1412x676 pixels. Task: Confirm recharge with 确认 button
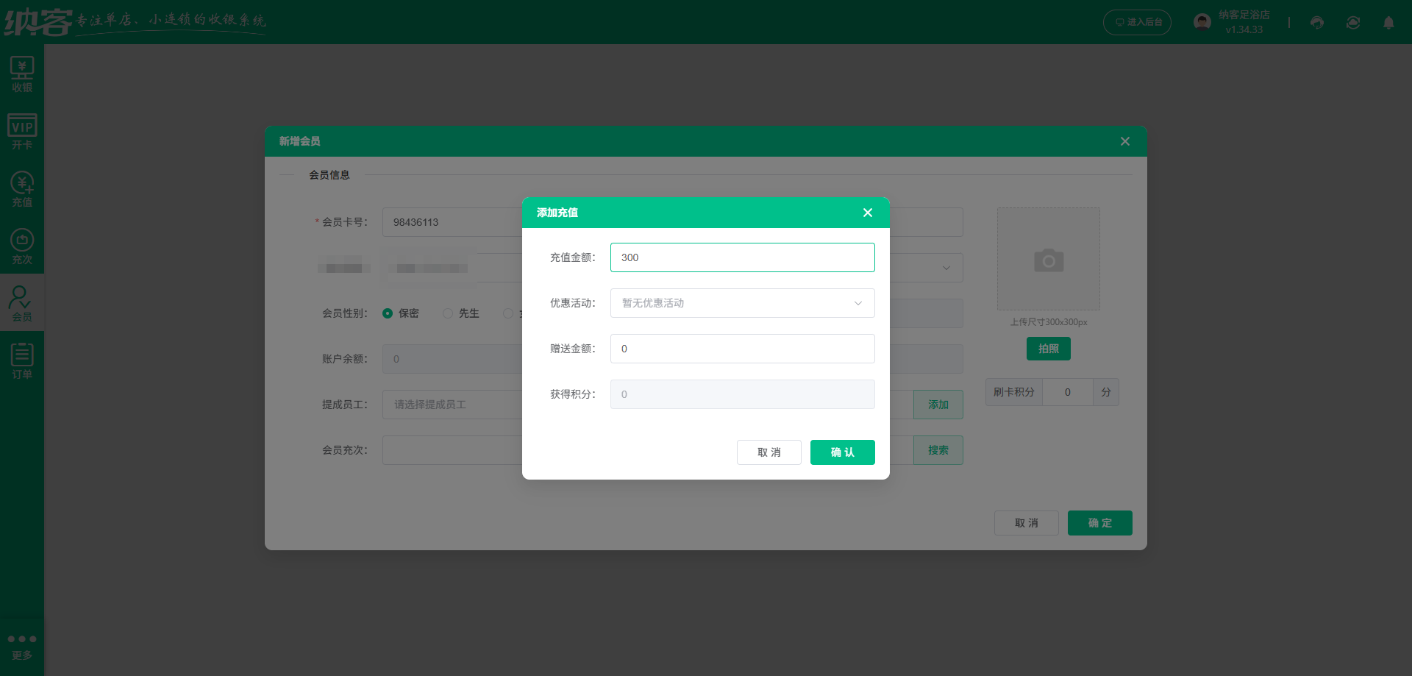(842, 452)
